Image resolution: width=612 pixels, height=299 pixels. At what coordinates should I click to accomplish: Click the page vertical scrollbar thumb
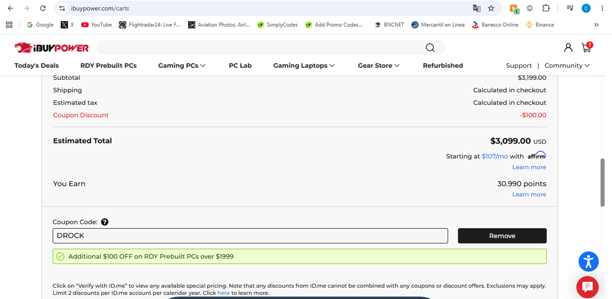tap(603, 182)
